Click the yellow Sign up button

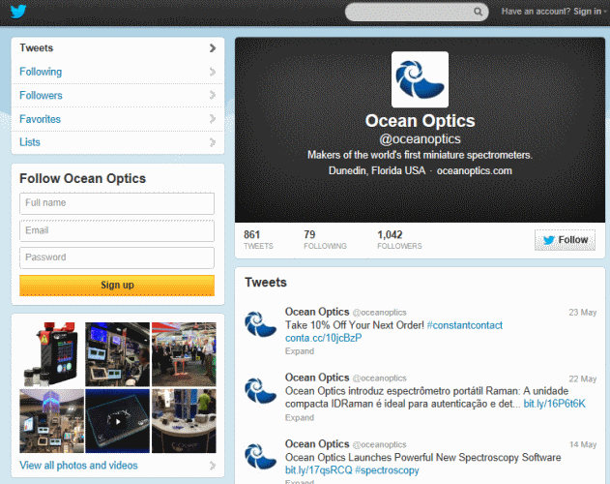point(117,285)
